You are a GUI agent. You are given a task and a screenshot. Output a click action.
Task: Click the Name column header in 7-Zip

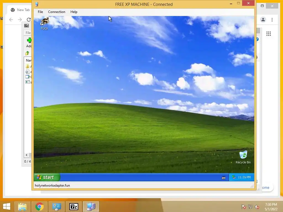[29, 60]
